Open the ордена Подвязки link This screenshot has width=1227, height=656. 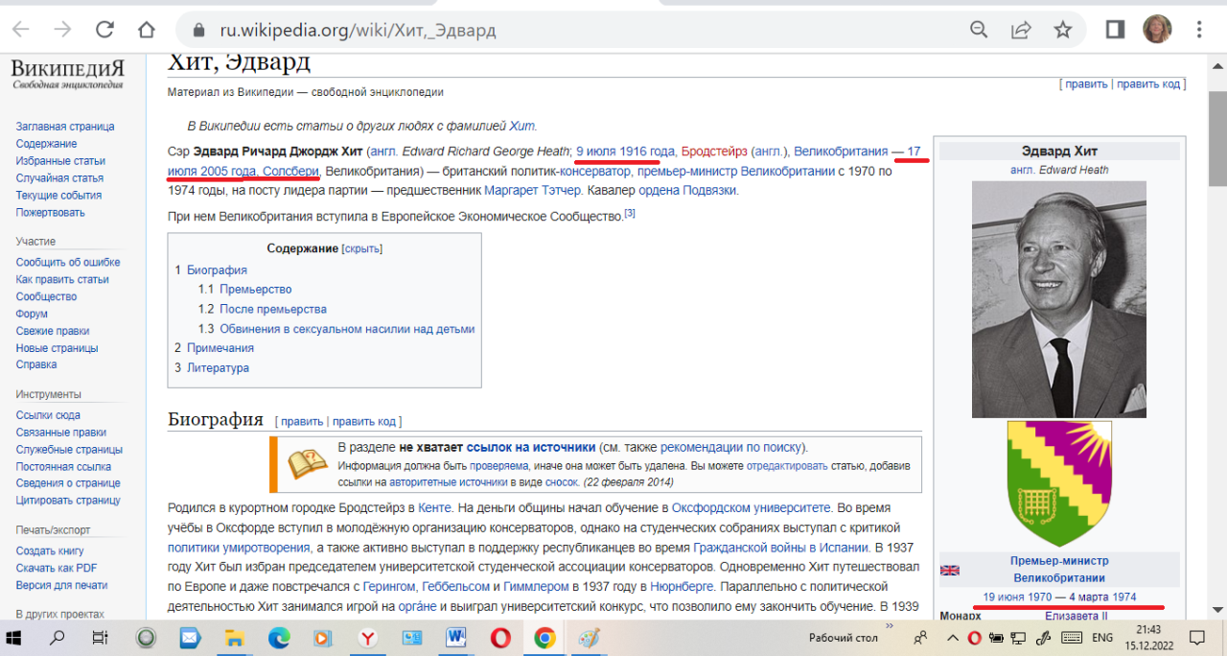(x=688, y=191)
